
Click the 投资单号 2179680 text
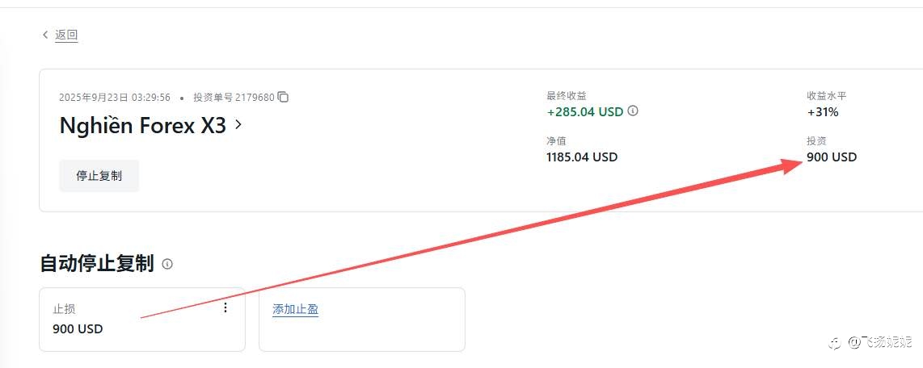(233, 97)
